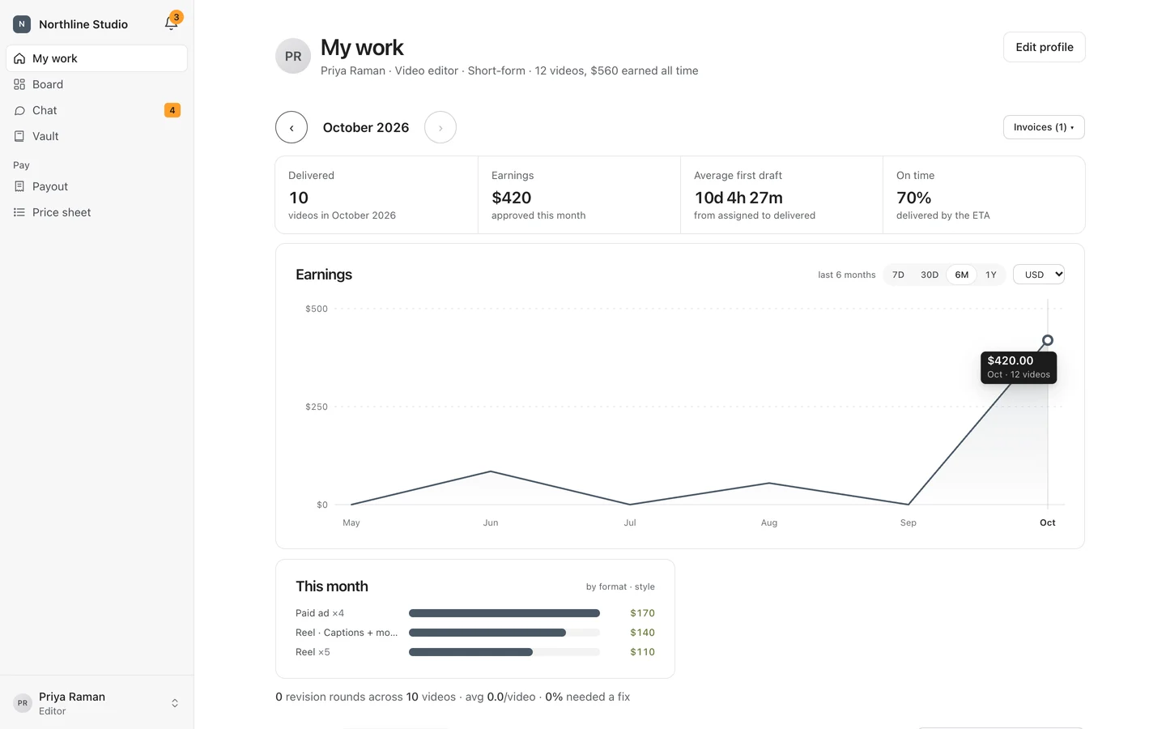Viewport: 1166px width, 729px height.
Task: Open the notifications bell
Action: (171, 23)
